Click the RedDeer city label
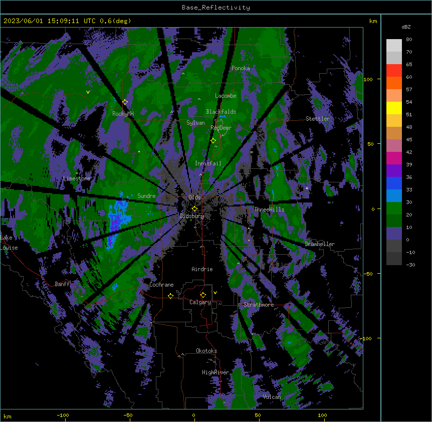This screenshot has width=432, height=422. click(221, 128)
